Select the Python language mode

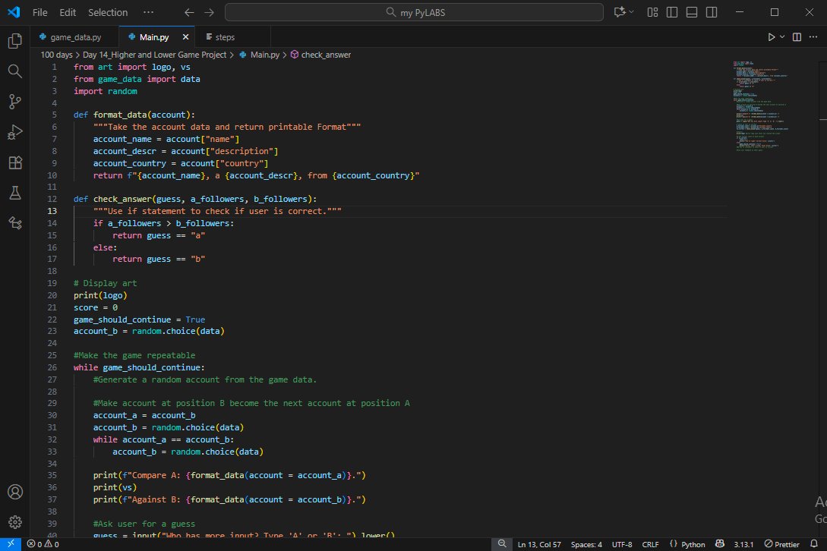(x=693, y=544)
